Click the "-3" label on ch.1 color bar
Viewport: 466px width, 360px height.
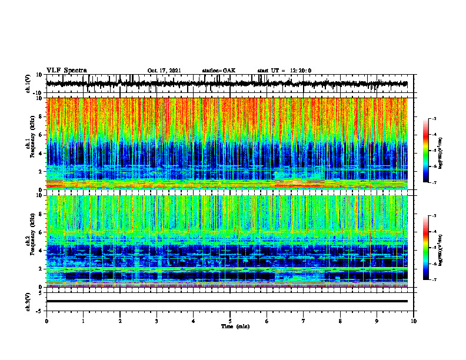434,118
